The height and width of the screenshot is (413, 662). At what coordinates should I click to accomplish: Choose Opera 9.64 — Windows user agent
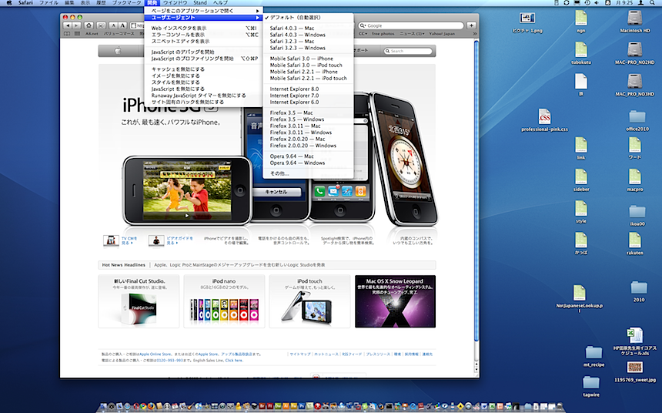pos(308,163)
